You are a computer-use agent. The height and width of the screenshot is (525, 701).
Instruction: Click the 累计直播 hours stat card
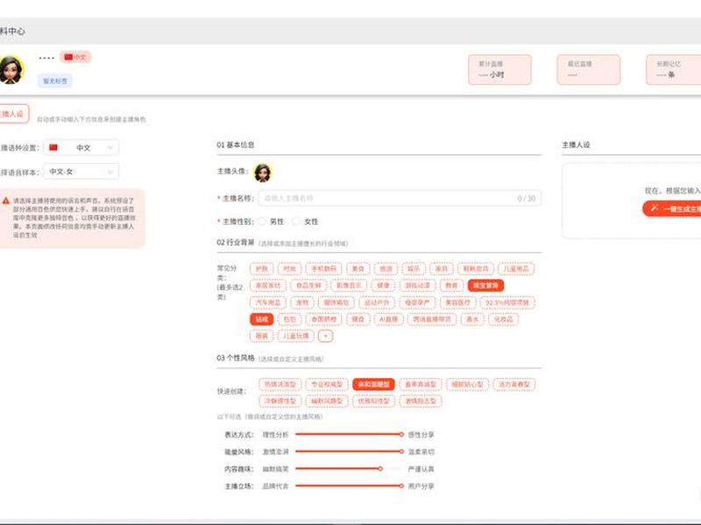coord(499,70)
